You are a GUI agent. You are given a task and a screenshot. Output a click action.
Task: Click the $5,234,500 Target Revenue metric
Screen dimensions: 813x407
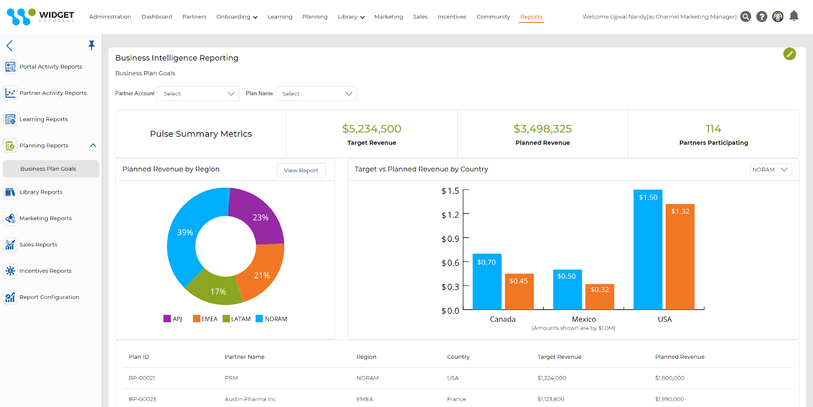(x=371, y=129)
